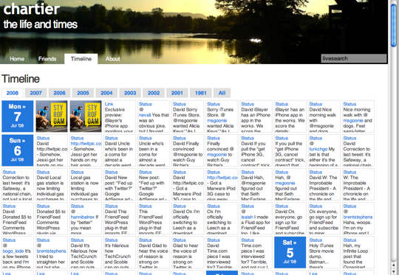The height and width of the screenshot is (275, 399).
Task: Open twitpic link in Somehow Jessi card
Action: click(x=86, y=144)
